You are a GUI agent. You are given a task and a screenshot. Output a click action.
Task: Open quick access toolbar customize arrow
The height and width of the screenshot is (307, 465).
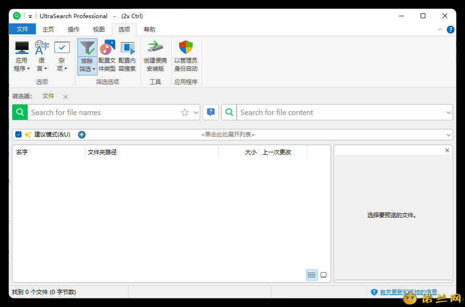(30, 17)
